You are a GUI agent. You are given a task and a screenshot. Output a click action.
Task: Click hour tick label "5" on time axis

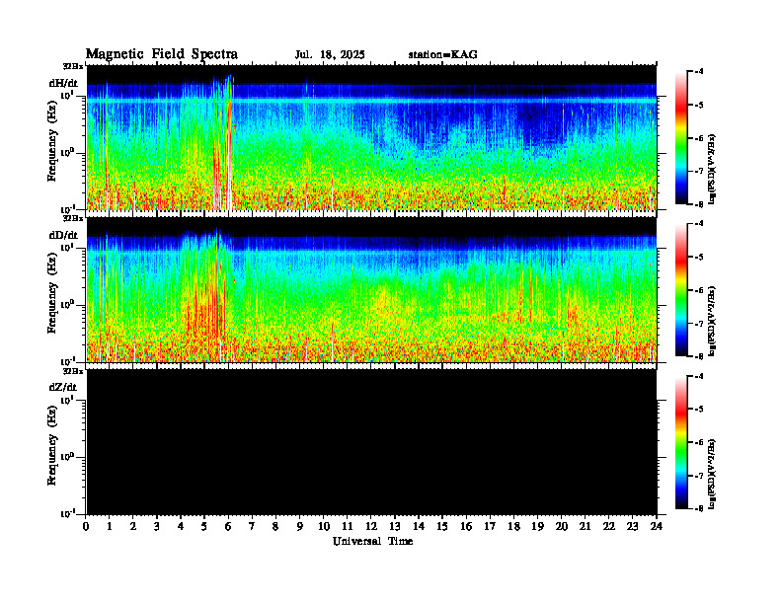(x=204, y=527)
